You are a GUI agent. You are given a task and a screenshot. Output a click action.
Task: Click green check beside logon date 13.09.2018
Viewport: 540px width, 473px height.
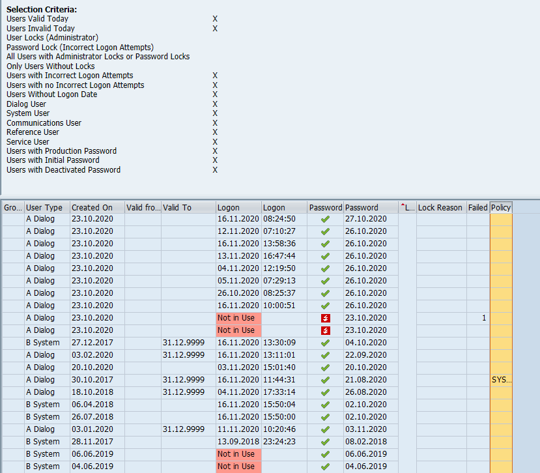point(324,442)
